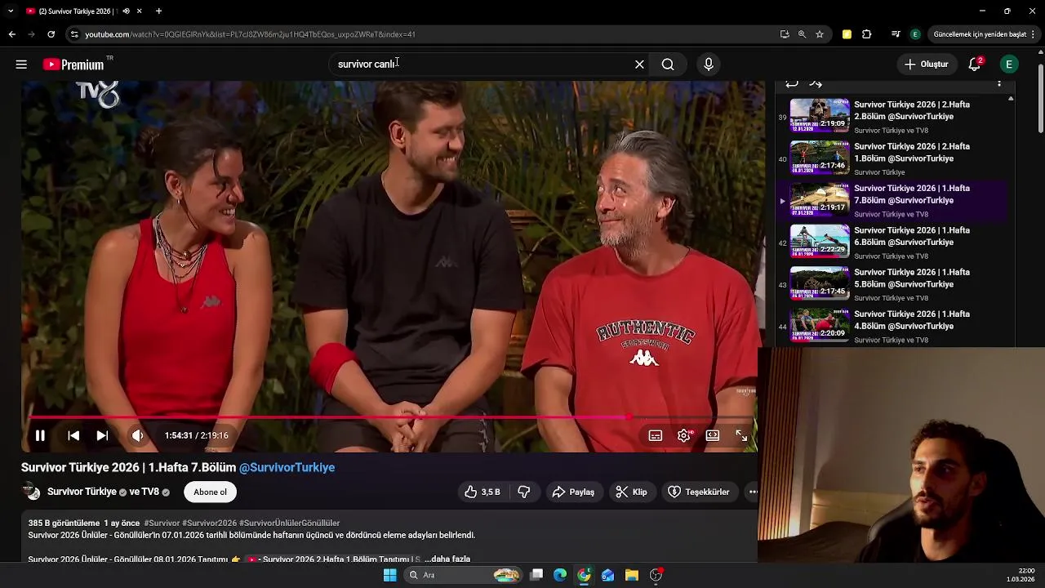Screen dimensions: 1045x588
Task: Open the yellow extension icon
Action: (847, 34)
